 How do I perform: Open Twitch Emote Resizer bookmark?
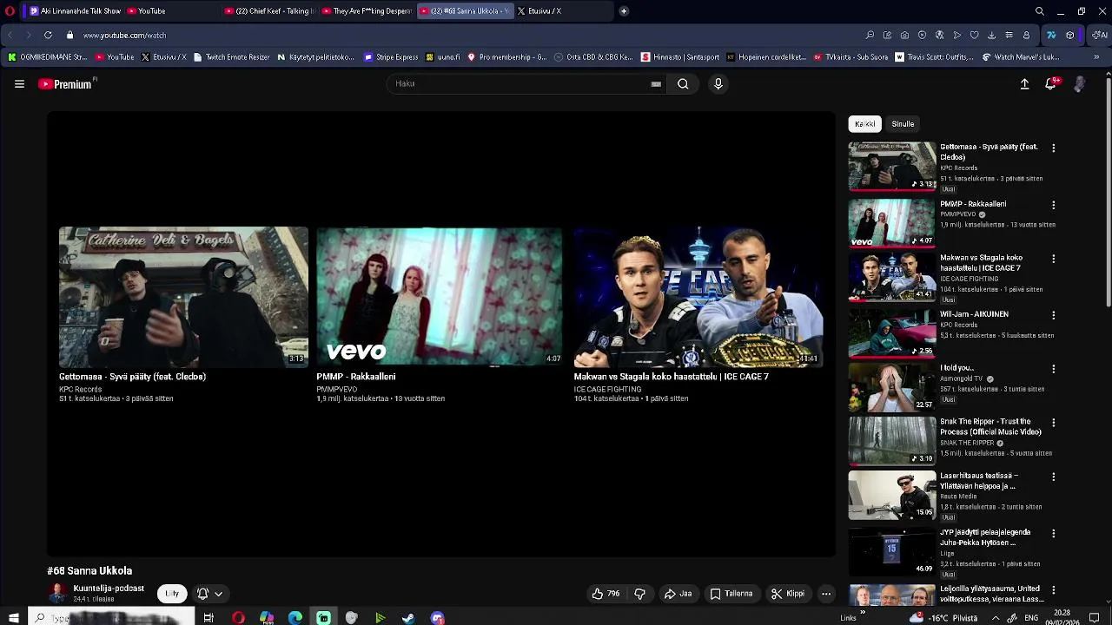[x=231, y=57]
